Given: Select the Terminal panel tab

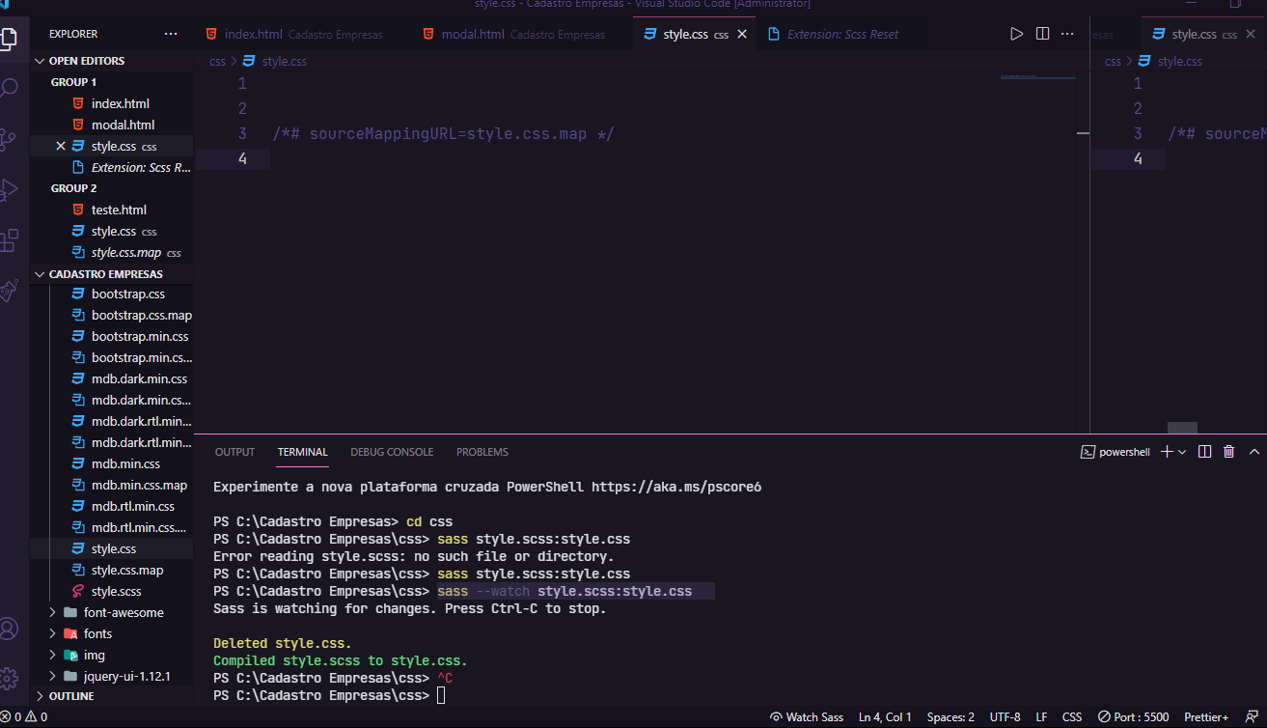Looking at the screenshot, I should tap(303, 452).
